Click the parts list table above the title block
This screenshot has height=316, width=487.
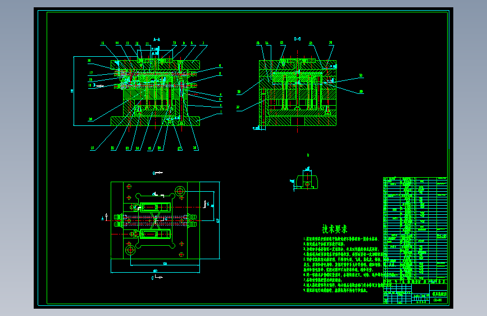(x=415, y=230)
